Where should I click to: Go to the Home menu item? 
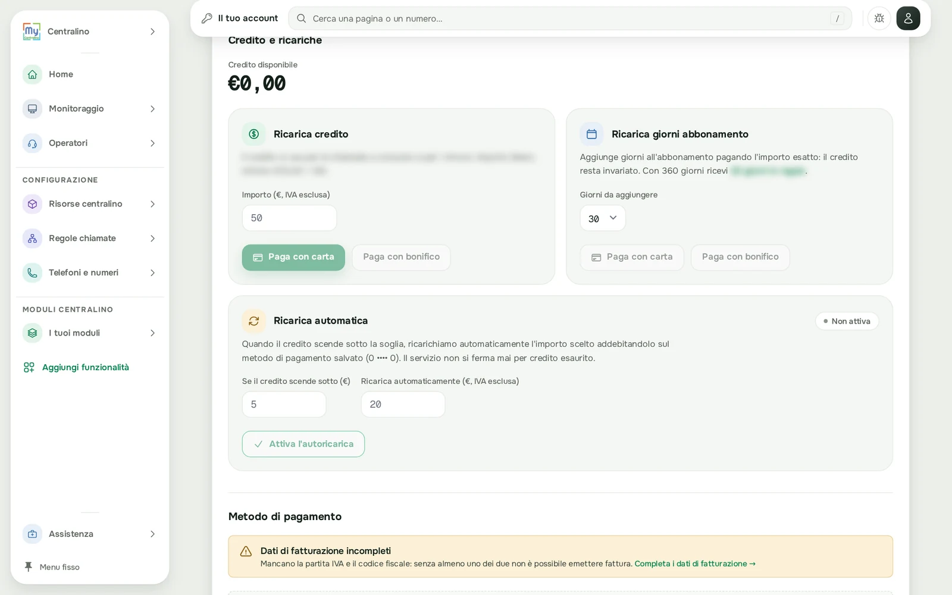90,74
